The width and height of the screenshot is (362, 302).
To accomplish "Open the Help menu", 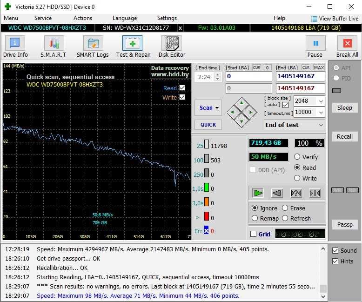I will pos(279,18).
